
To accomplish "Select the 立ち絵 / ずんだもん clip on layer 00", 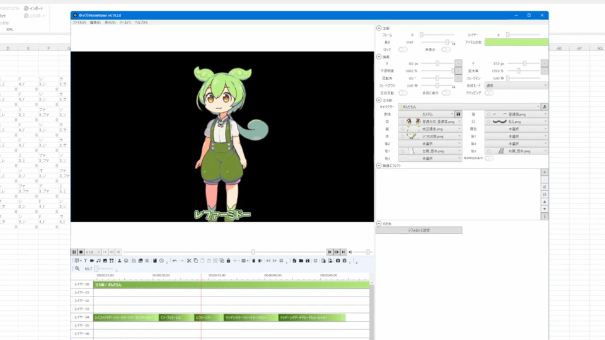I will coord(231,285).
